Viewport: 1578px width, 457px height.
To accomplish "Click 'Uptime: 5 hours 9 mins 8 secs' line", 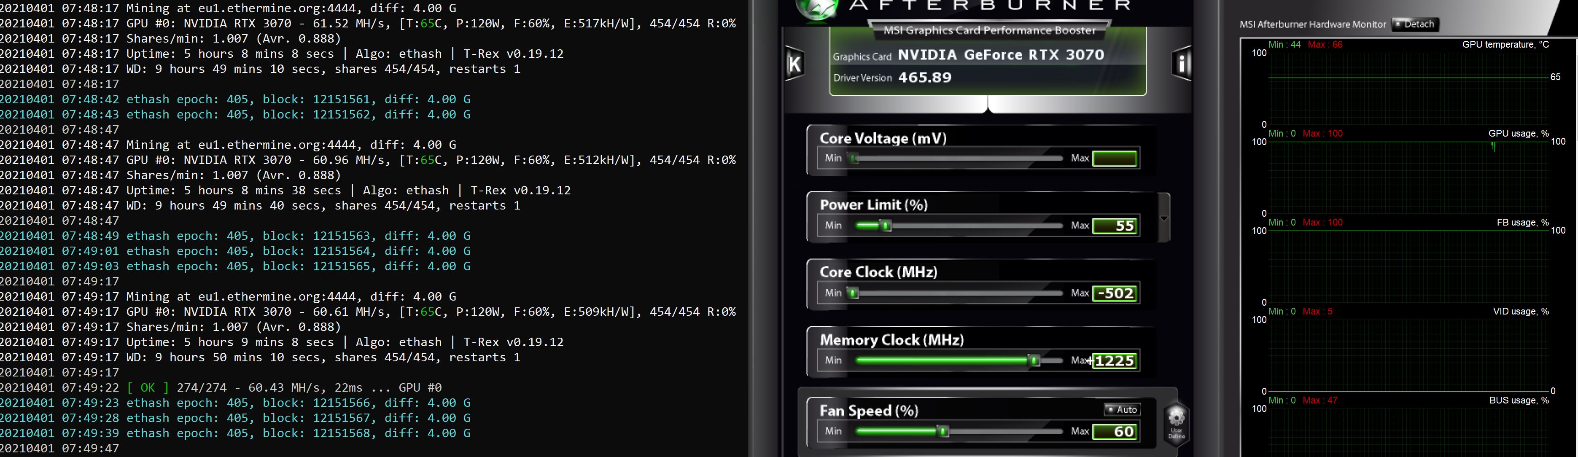I will pos(282,342).
